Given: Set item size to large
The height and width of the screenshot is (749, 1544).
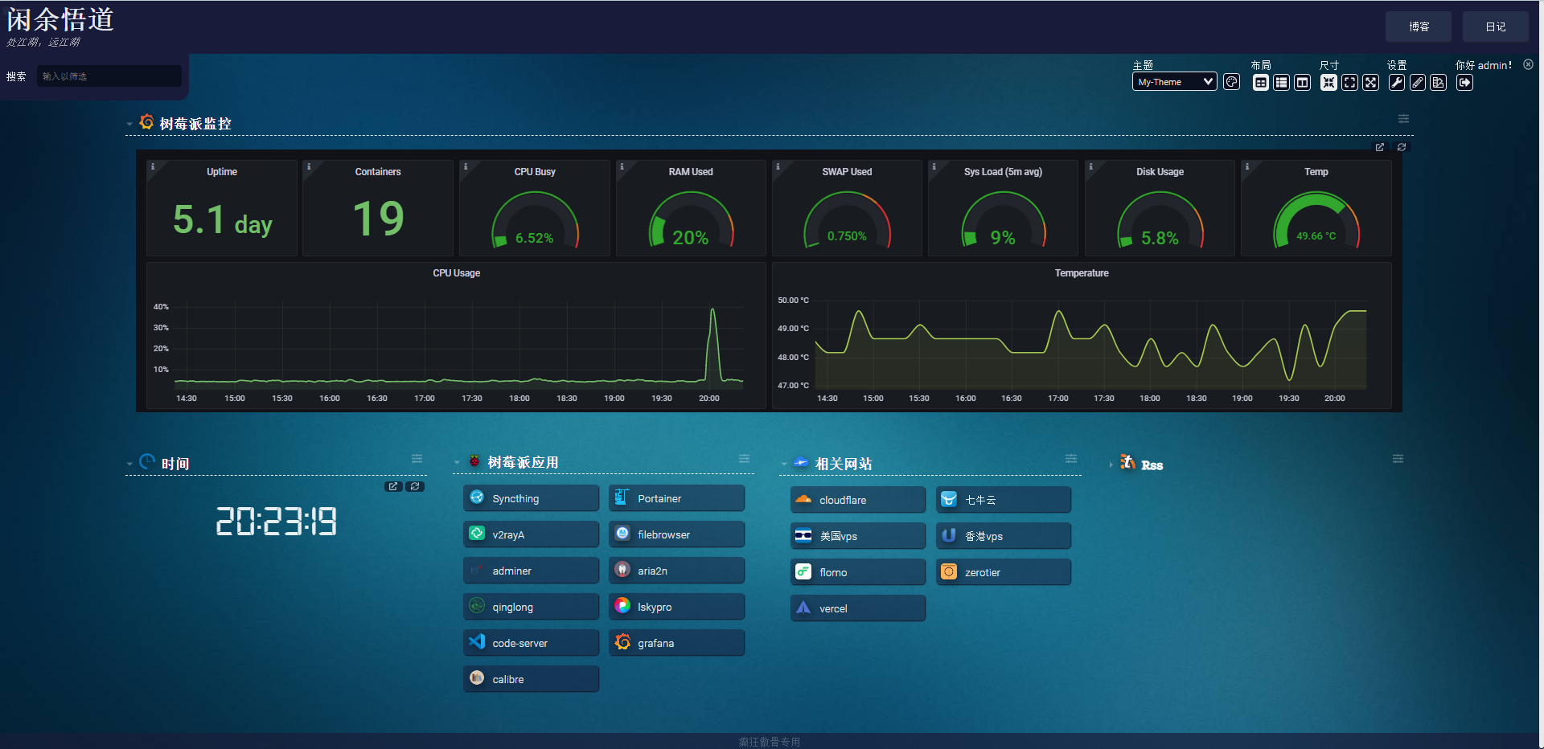Looking at the screenshot, I should (1371, 83).
